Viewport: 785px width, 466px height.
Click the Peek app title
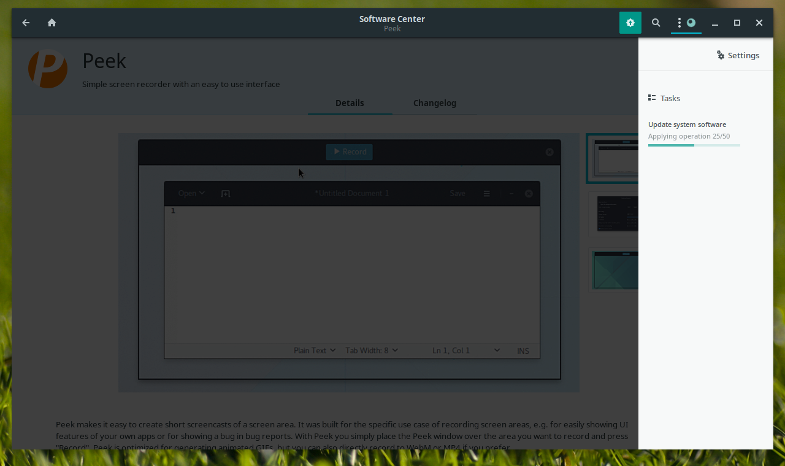point(104,61)
